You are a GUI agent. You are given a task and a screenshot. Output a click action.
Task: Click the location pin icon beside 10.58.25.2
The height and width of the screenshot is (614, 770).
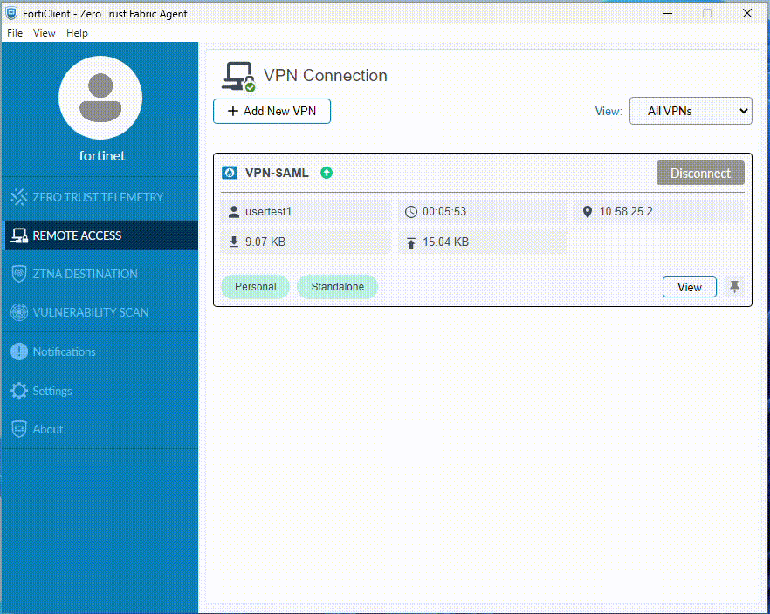588,212
